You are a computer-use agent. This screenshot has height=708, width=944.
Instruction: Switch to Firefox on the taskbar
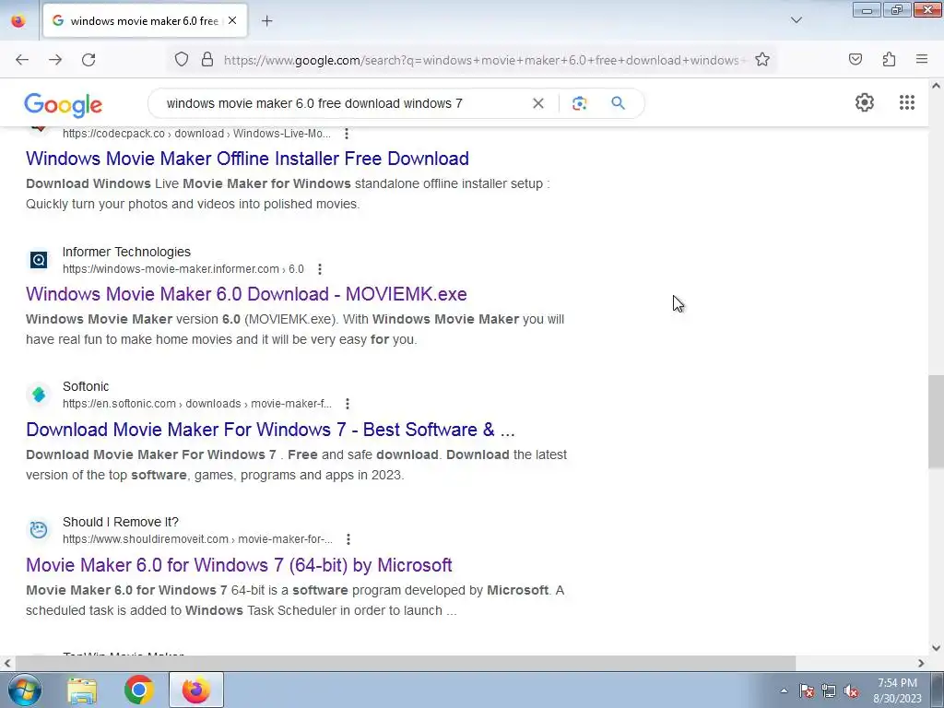tap(196, 690)
